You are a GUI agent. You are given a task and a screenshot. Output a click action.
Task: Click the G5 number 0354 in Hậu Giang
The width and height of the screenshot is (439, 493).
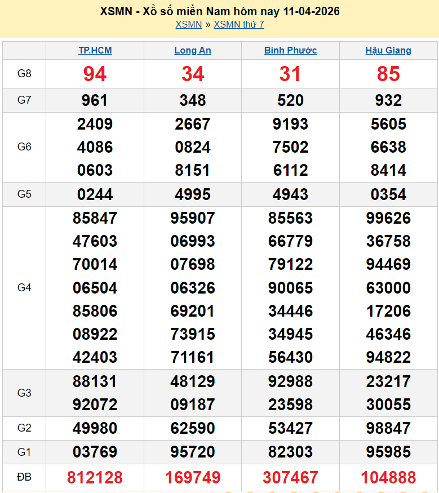tap(388, 194)
